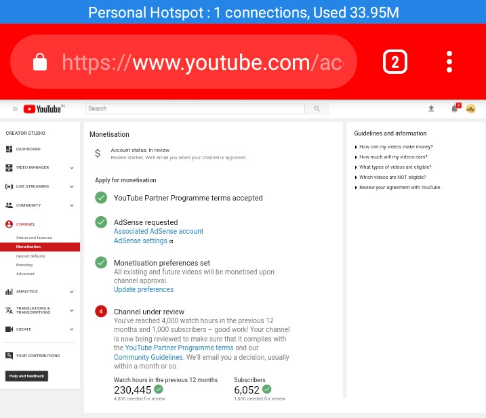Open the Community Guidelines link
Viewport: 486px width, 418px height.
148,357
